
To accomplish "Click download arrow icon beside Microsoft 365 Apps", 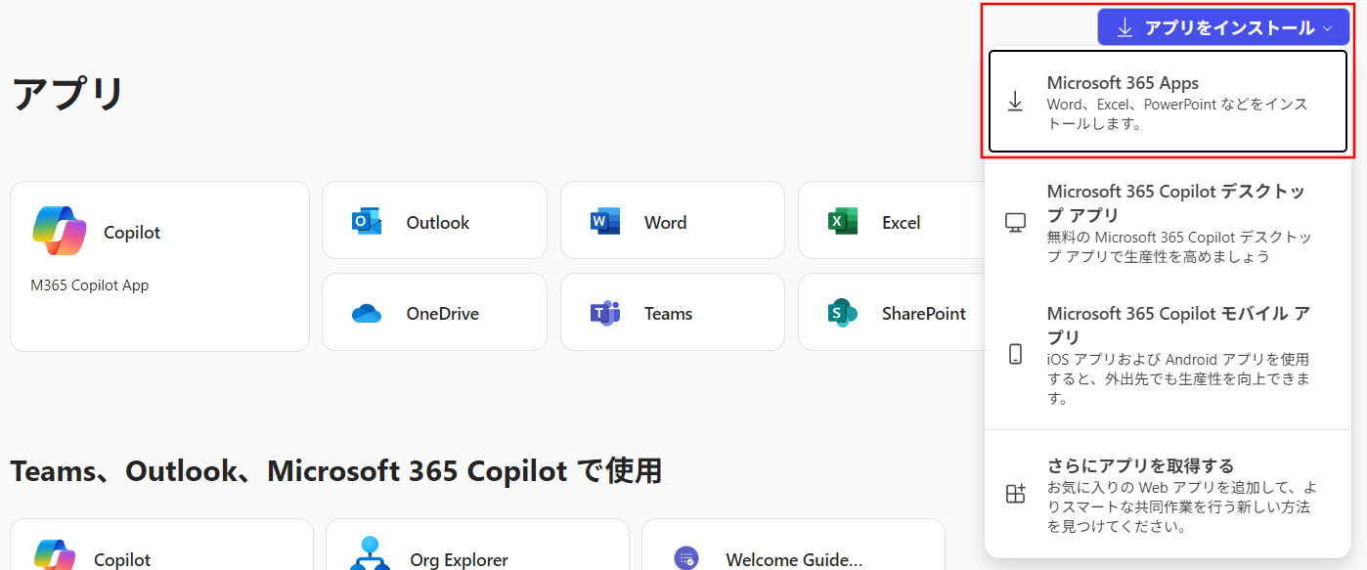I will (1015, 102).
